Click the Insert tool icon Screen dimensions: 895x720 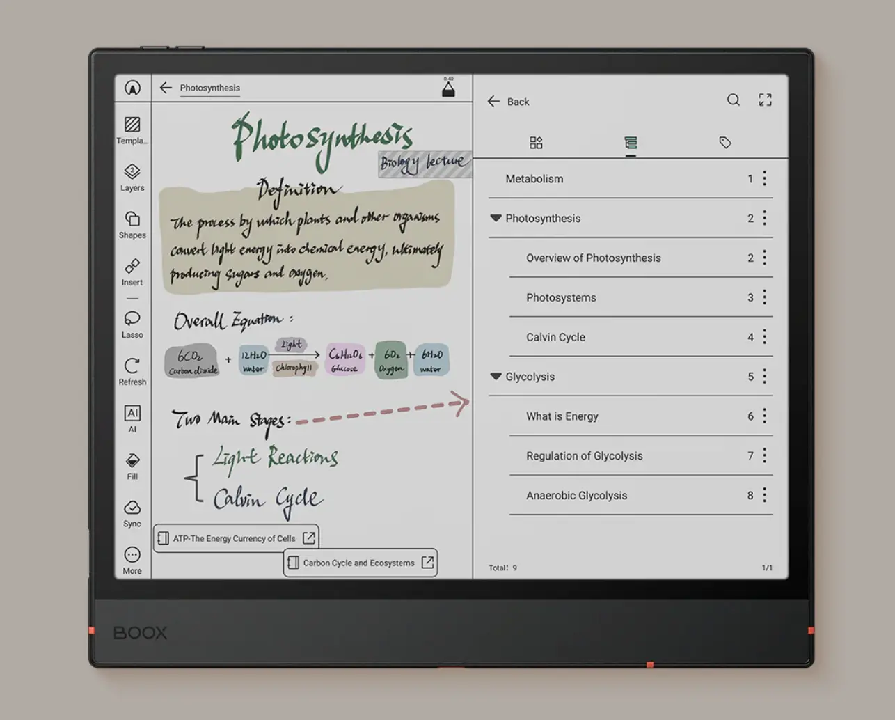click(x=132, y=267)
